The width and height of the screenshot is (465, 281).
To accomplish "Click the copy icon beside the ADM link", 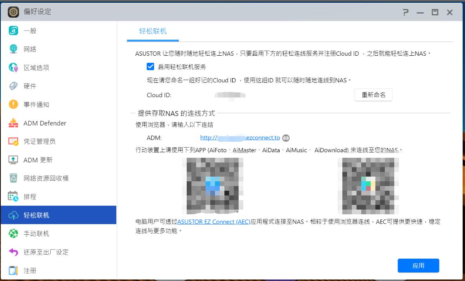I will pyautogui.click(x=286, y=139).
